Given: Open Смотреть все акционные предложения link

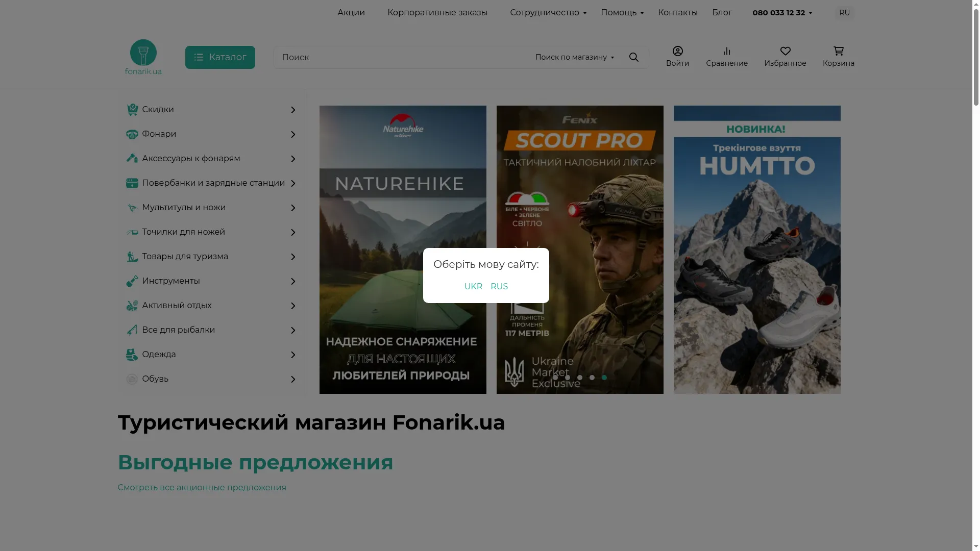Looking at the screenshot, I should [202, 488].
